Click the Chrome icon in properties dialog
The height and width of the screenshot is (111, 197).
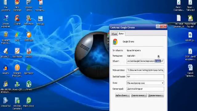[x=115, y=42]
